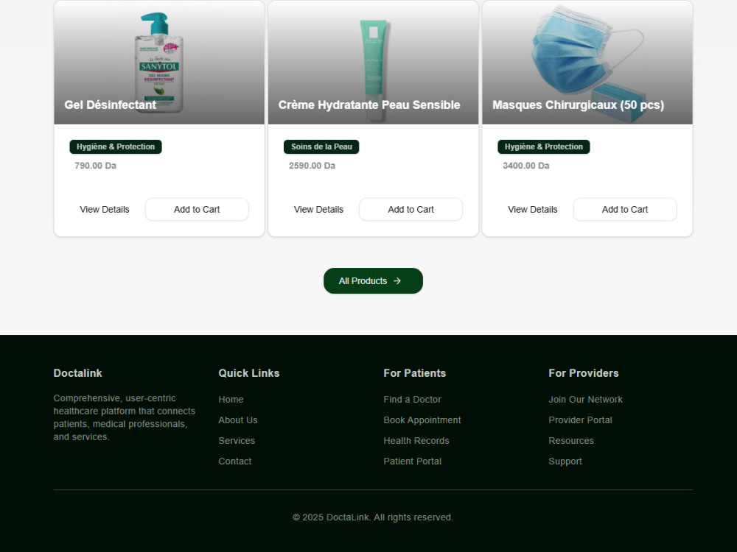Open Services footer link
737x552 pixels.
(x=237, y=441)
